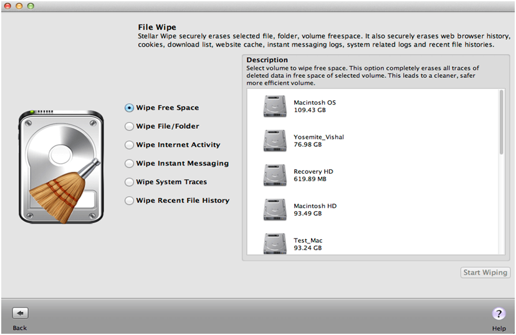
Task: Click the Start Wiping button
Action: (x=485, y=273)
